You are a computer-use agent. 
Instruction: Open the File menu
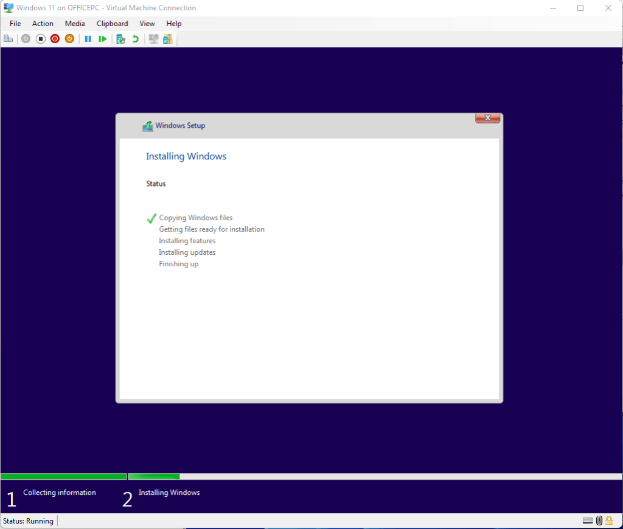tap(15, 24)
